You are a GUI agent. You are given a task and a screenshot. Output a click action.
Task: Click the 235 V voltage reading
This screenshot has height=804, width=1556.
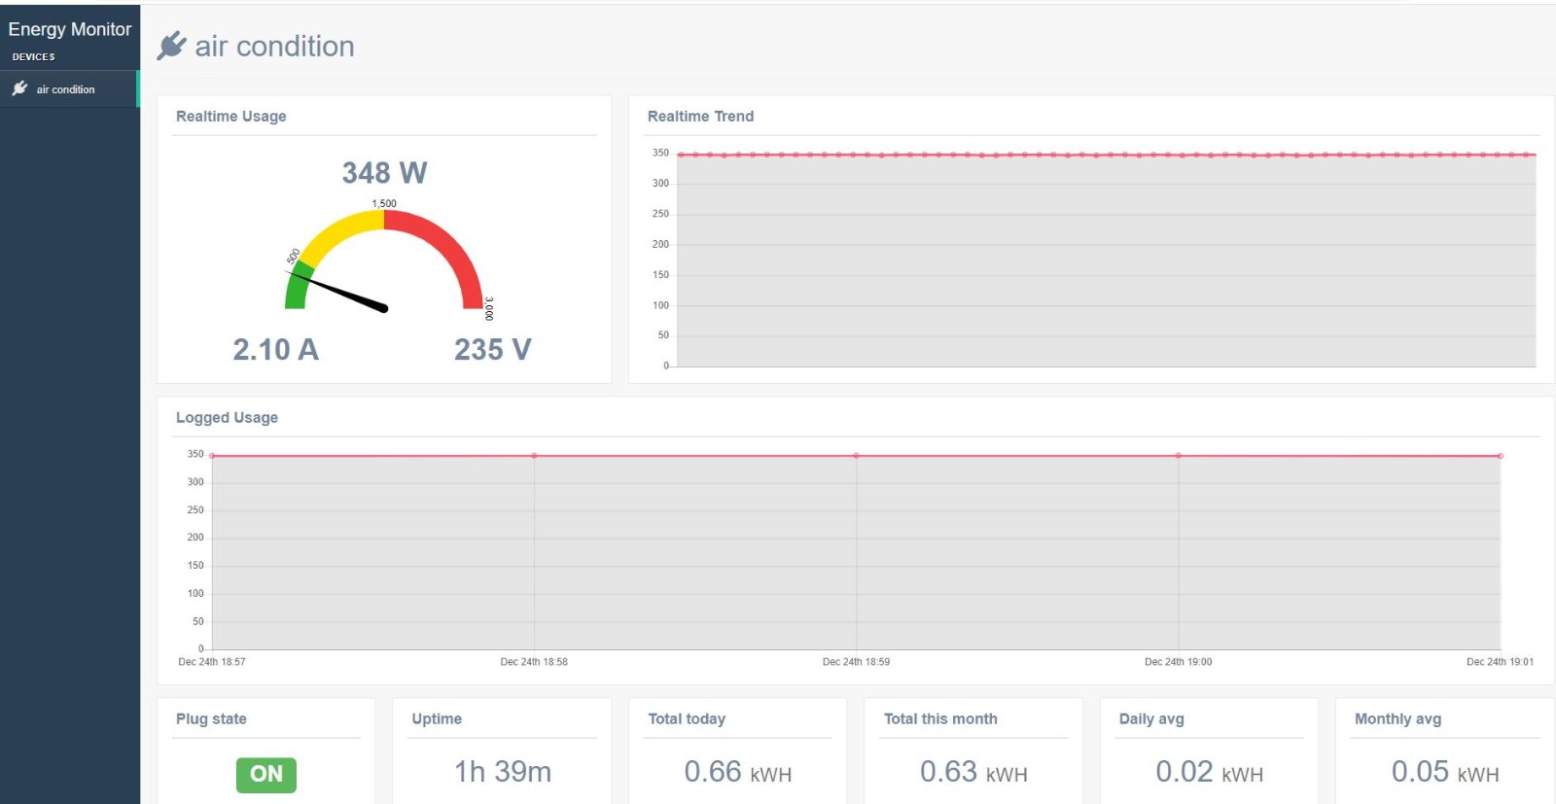(493, 350)
